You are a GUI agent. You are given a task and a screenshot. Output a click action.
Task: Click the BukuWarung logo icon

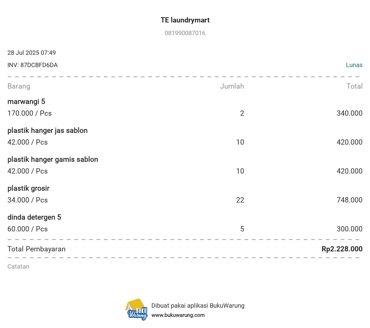click(137, 310)
